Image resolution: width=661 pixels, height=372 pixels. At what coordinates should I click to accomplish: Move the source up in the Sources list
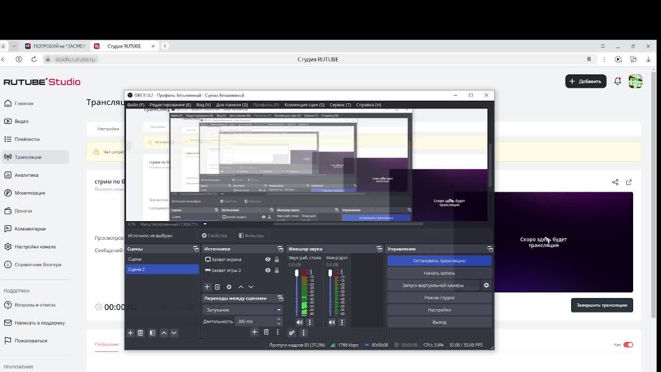(241, 287)
